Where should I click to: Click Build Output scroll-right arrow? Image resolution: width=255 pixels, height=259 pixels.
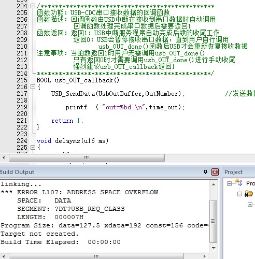[205, 256]
